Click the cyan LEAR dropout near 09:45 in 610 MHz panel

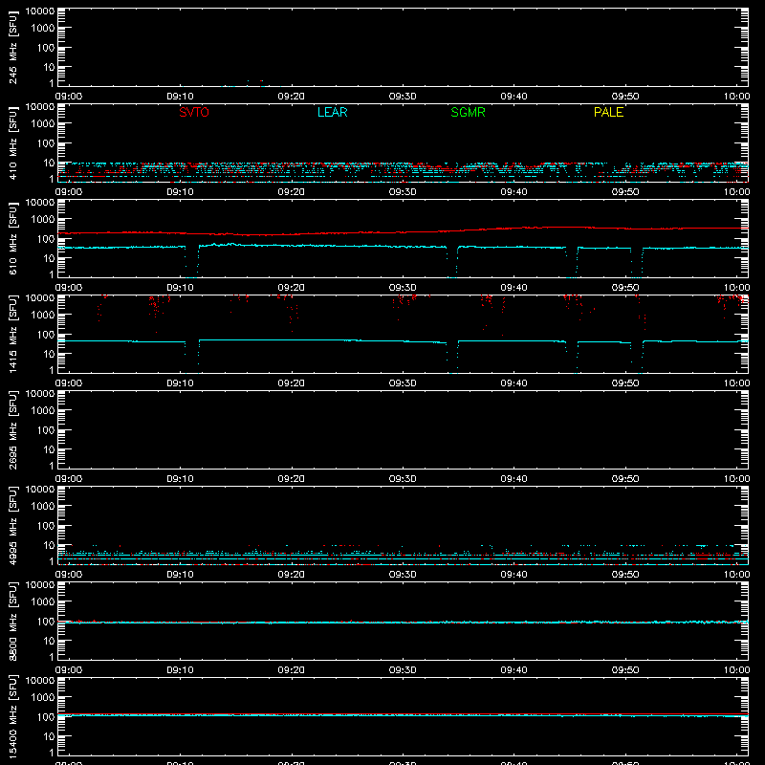pyautogui.click(x=572, y=262)
